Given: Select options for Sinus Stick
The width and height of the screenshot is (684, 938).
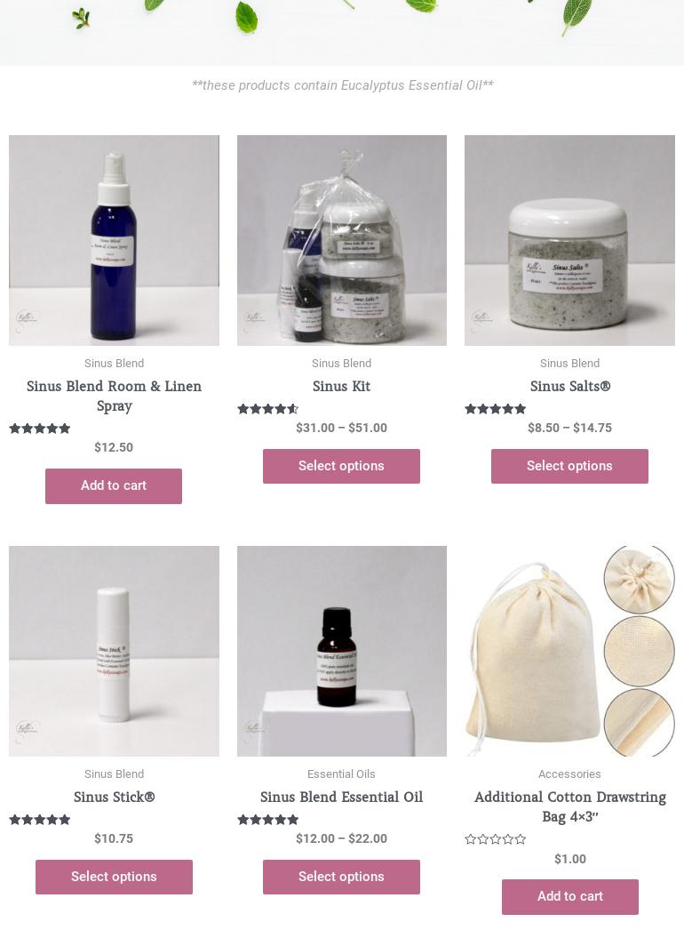Looking at the screenshot, I should point(114,877).
